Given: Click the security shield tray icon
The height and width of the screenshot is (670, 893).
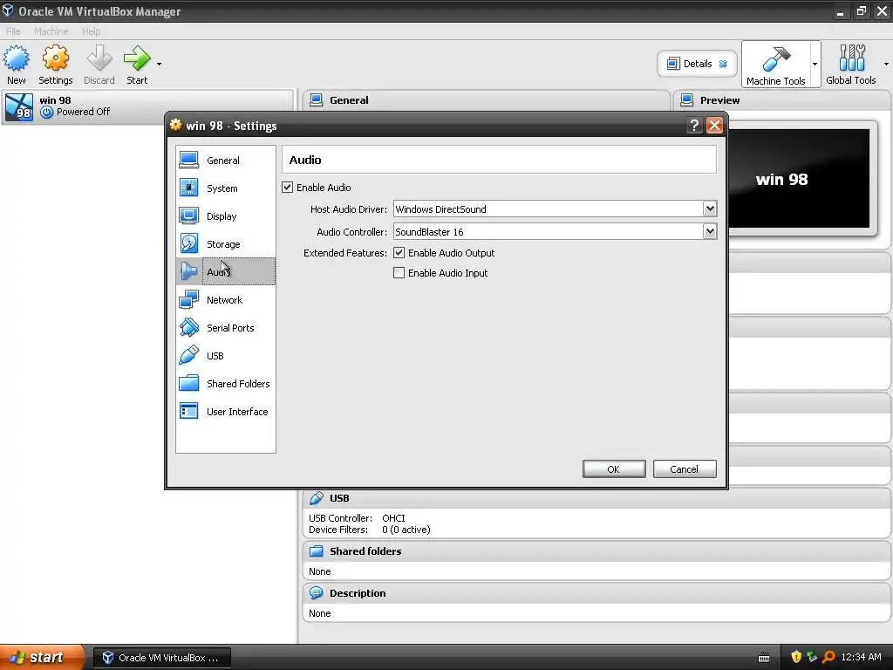Looking at the screenshot, I should click(796, 657).
